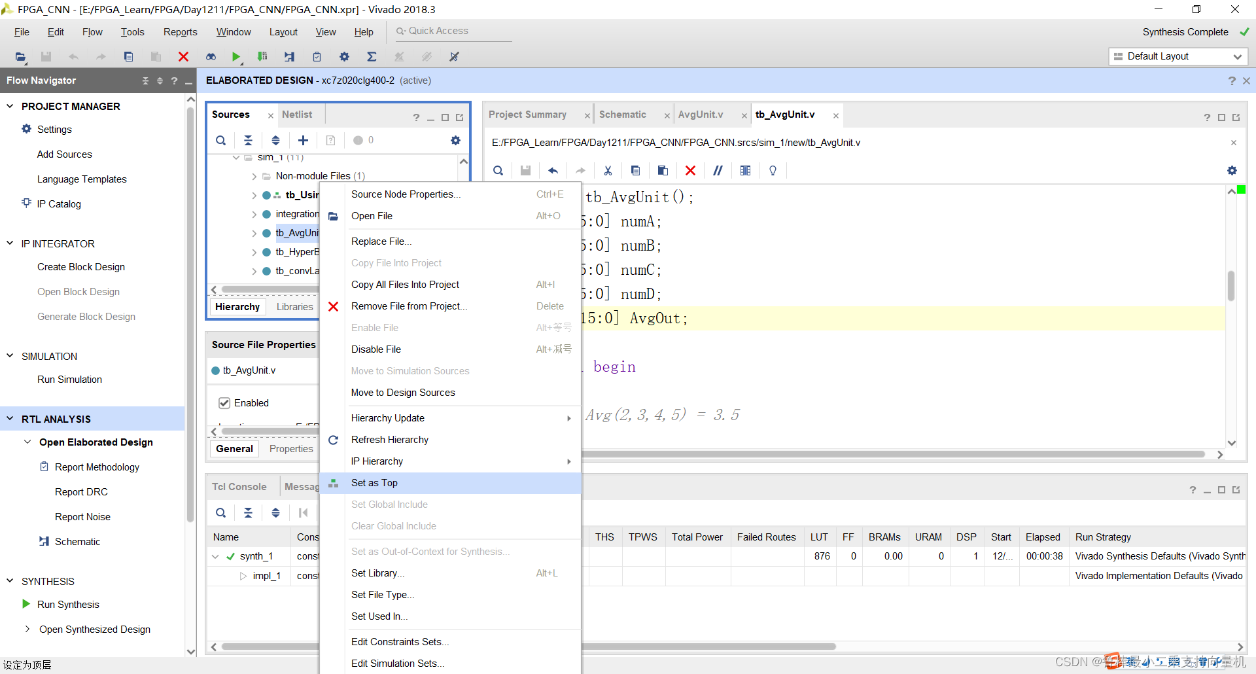Click Run Simulation in Flow Navigator
Screen dimensions: 1256x674
(x=69, y=380)
